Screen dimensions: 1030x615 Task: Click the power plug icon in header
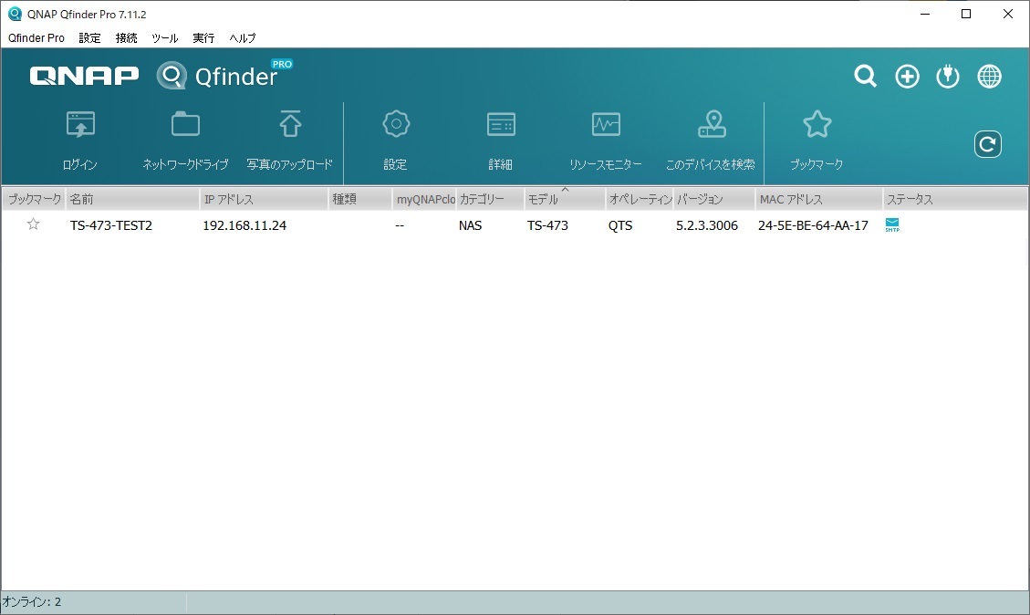coord(947,77)
